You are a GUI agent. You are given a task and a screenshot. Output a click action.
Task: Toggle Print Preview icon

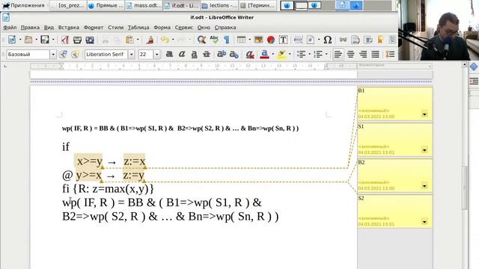click(x=90, y=40)
